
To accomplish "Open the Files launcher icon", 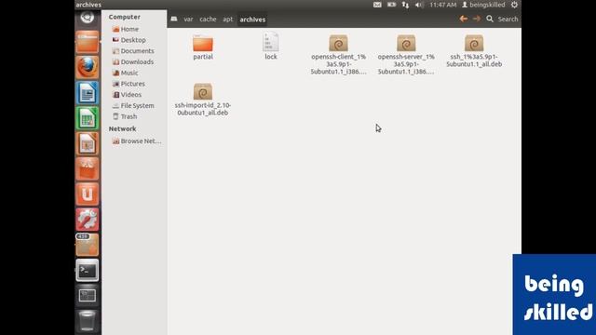I will [x=87, y=42].
